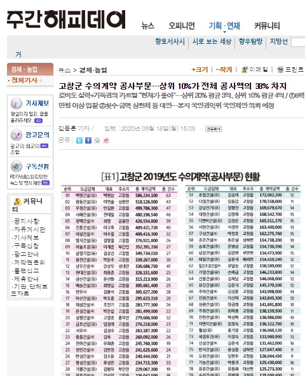This screenshot has height=376, width=305.
Task: Open the 기사제보 link
Action: coord(37,104)
